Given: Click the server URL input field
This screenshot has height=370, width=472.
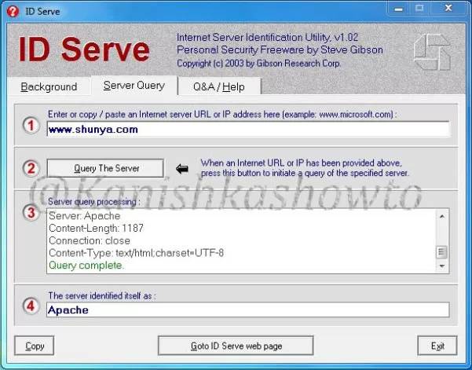Looking at the screenshot, I should point(248,130).
